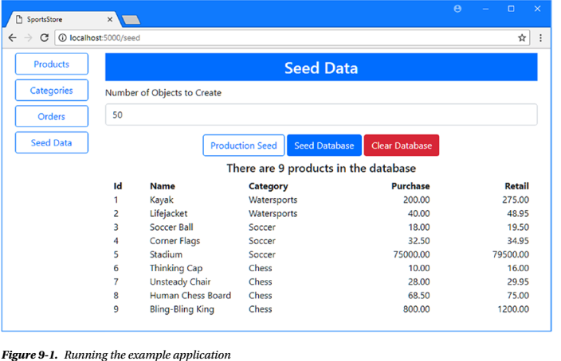Select Seed Data in the sidebar

pyautogui.click(x=52, y=143)
